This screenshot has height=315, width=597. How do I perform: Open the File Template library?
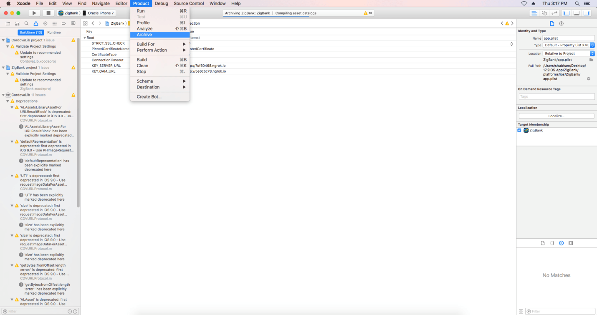coord(543,243)
